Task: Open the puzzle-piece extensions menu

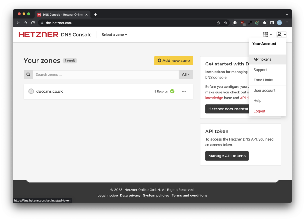Action: (265, 23)
